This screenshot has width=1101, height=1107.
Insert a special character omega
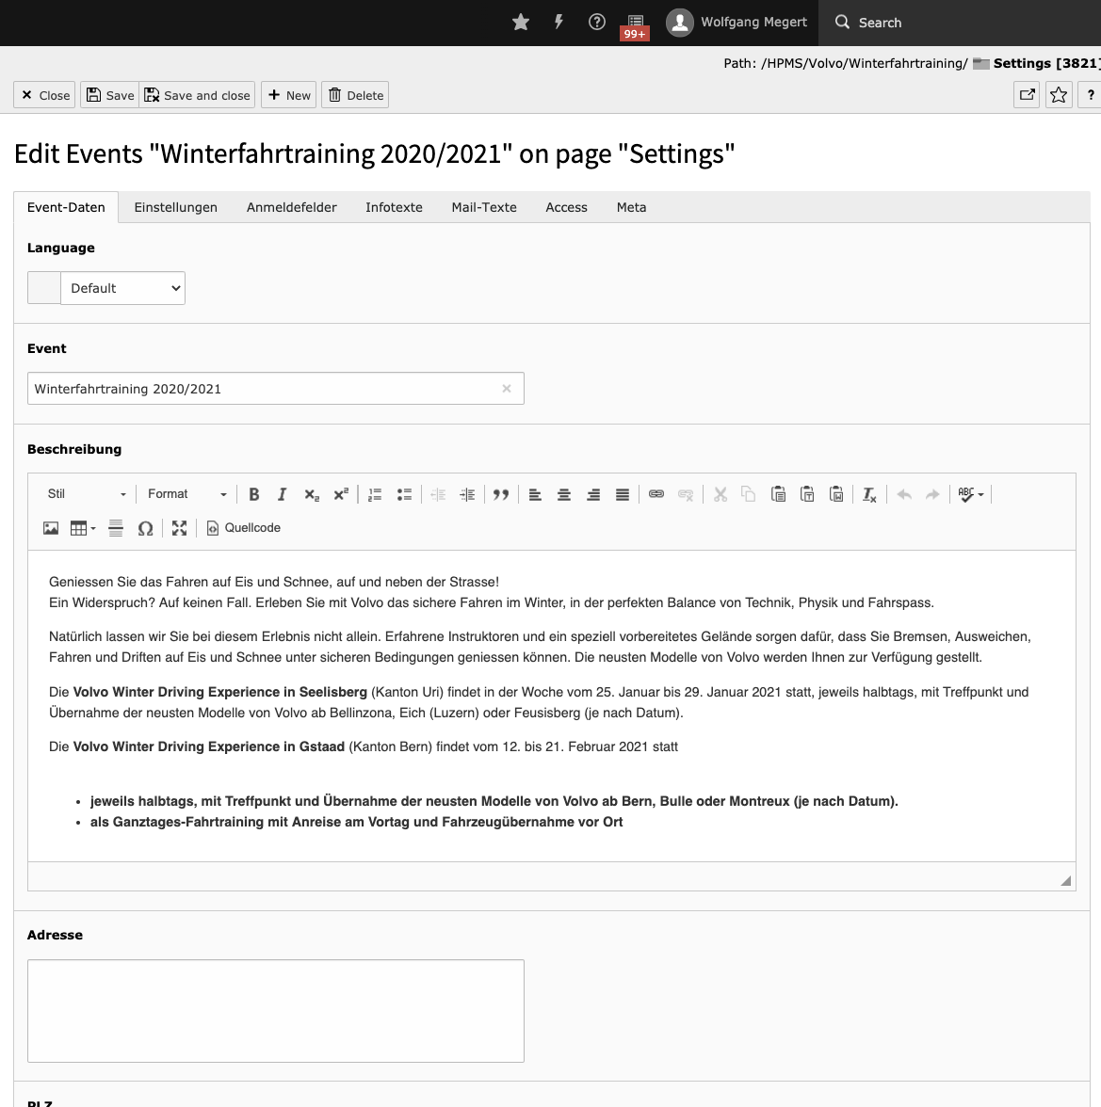point(145,528)
